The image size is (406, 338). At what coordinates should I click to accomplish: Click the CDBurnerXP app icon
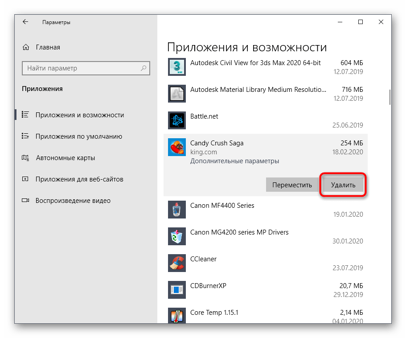pos(176,290)
